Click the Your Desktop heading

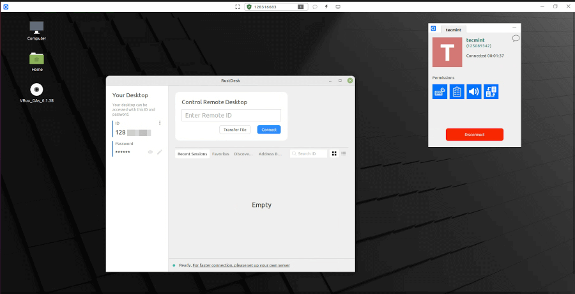tap(130, 95)
